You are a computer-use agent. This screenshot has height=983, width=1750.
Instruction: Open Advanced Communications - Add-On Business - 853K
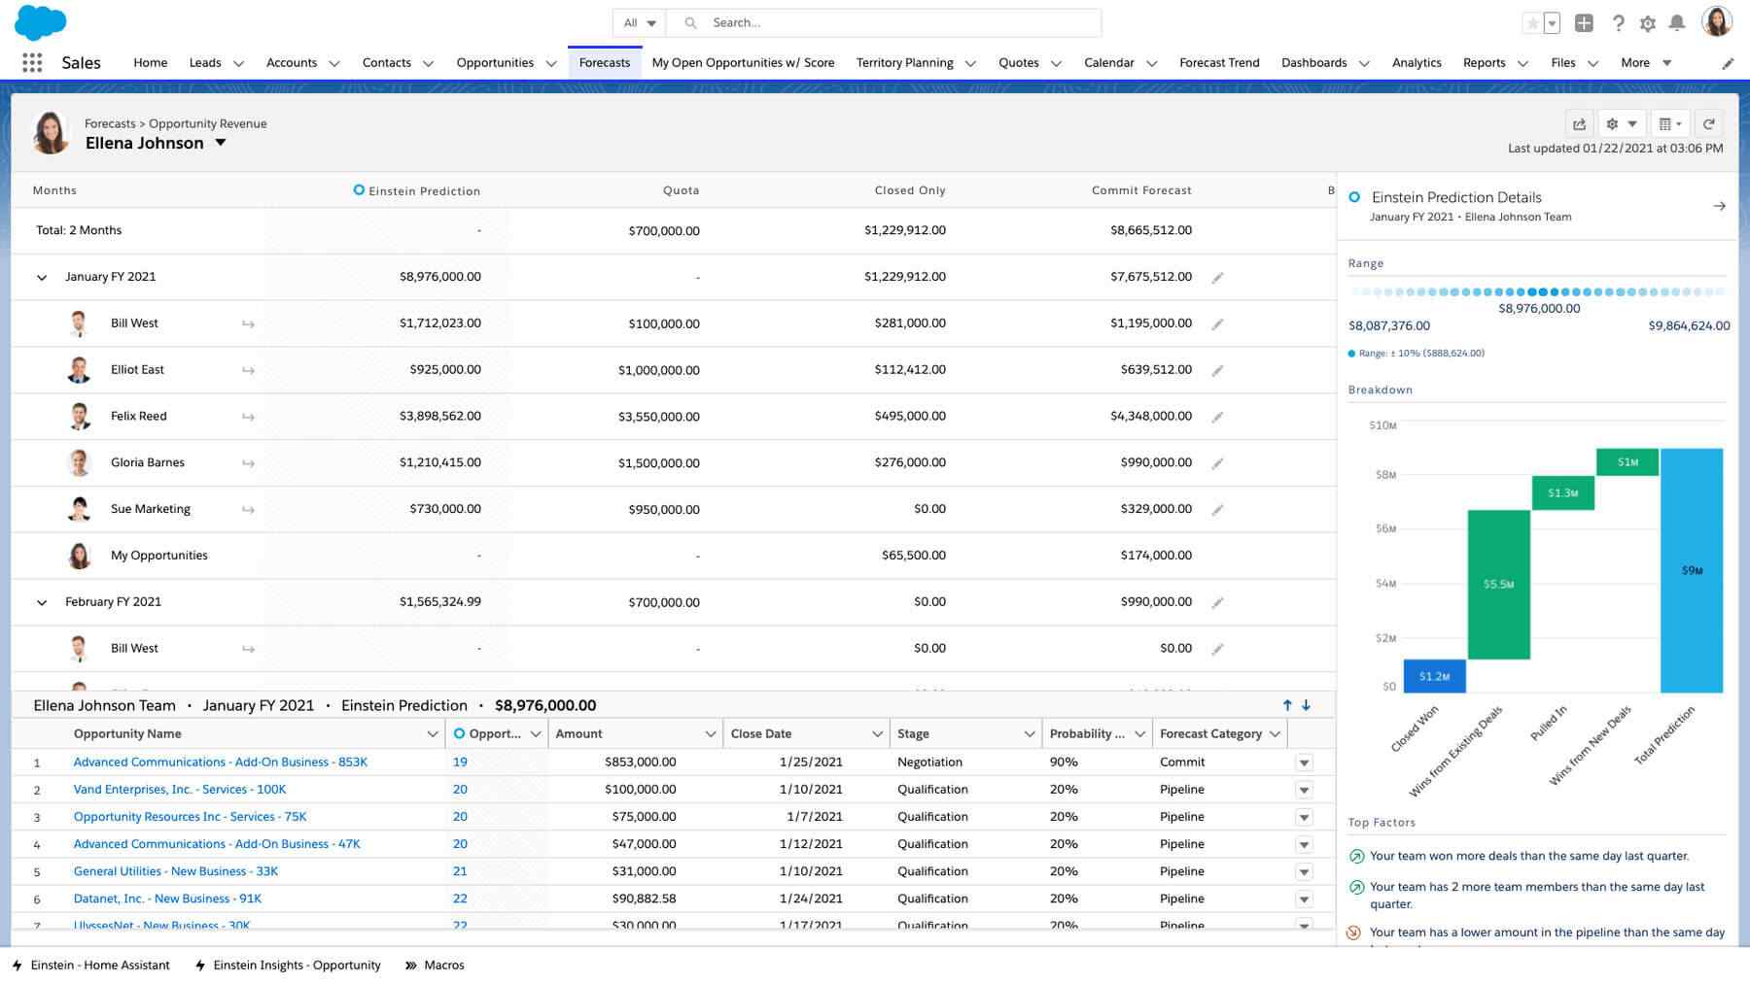220,763
